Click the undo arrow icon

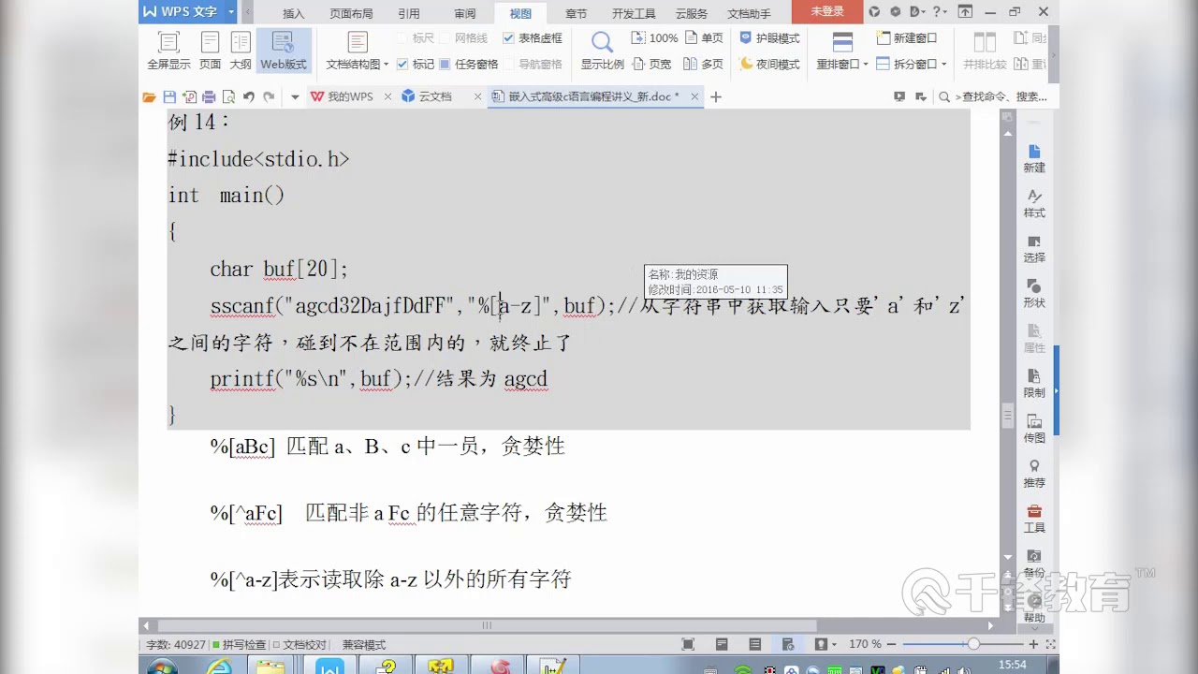click(x=249, y=96)
